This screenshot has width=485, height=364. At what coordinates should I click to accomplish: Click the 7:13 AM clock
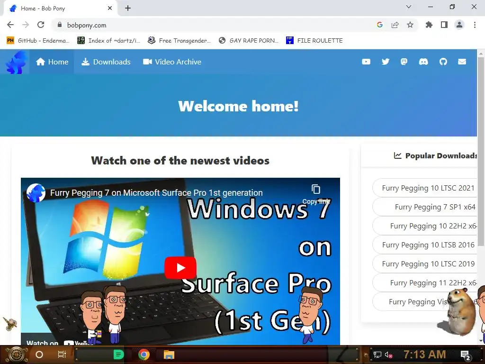[x=424, y=355]
